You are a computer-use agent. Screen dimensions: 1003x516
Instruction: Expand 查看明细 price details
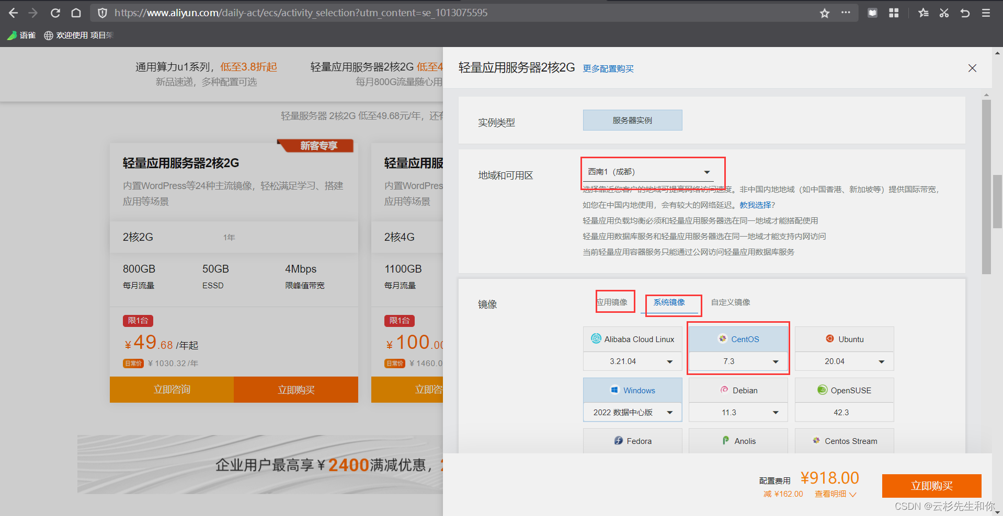(x=835, y=494)
